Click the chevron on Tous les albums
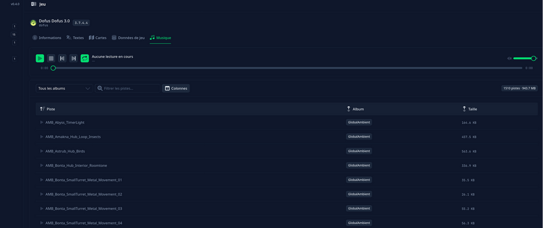The width and height of the screenshot is (543, 228). coord(87,88)
